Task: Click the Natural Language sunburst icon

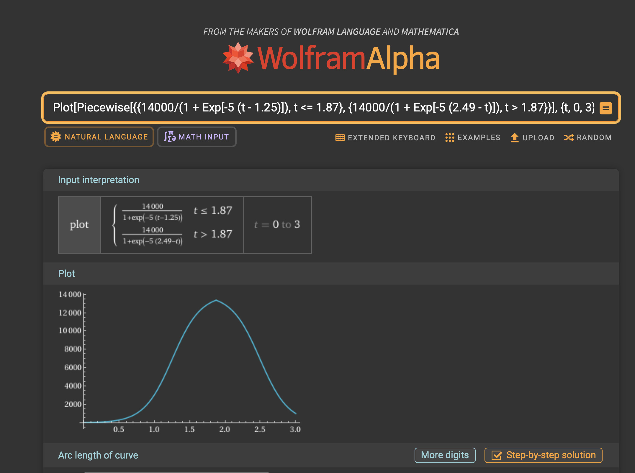Action: pos(55,137)
